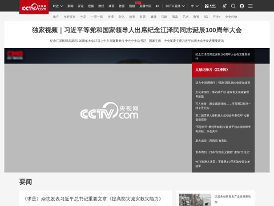Open 直播中国 in top navigation
Screen dimensions: 274x206
146,6
